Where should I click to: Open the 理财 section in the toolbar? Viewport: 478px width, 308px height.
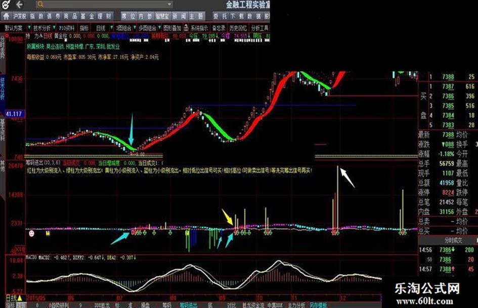[104, 16]
